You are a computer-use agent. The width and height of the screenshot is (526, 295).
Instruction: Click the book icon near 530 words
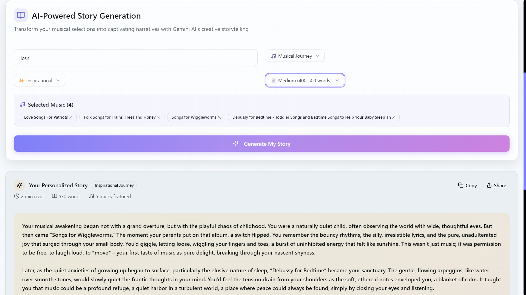tap(55, 196)
